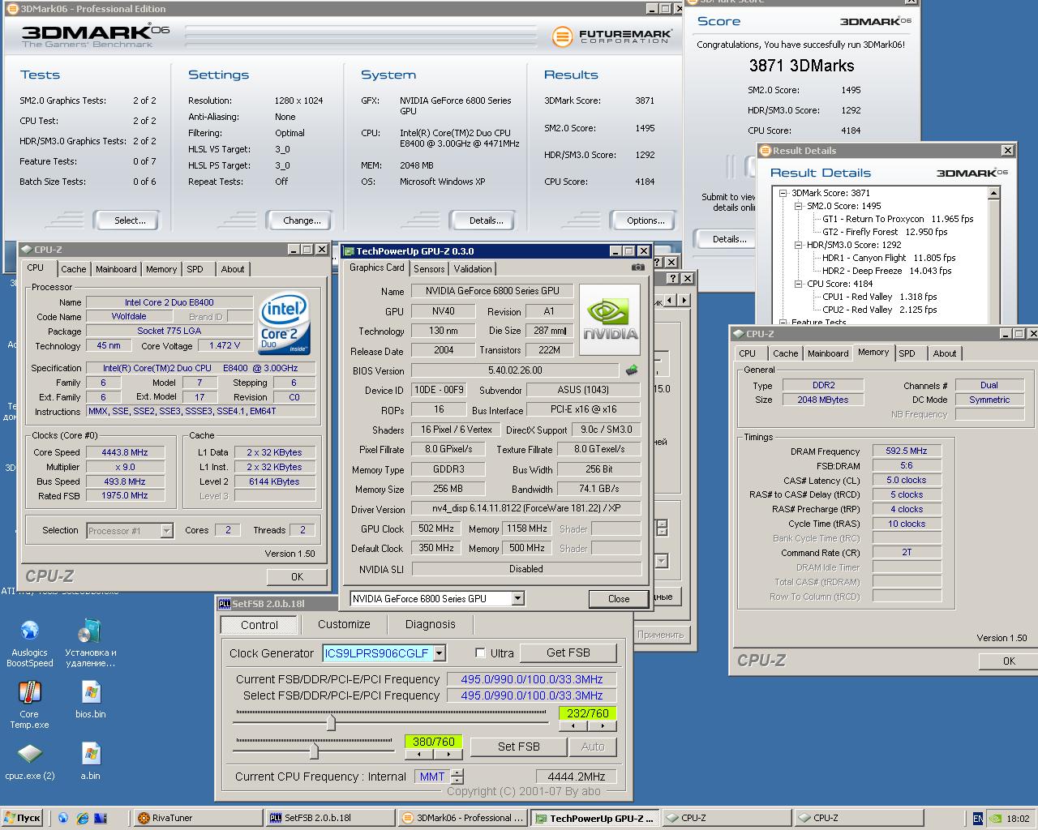Open the Validation tab in GPU-Z
Image resolution: width=1038 pixels, height=830 pixels.
[473, 269]
